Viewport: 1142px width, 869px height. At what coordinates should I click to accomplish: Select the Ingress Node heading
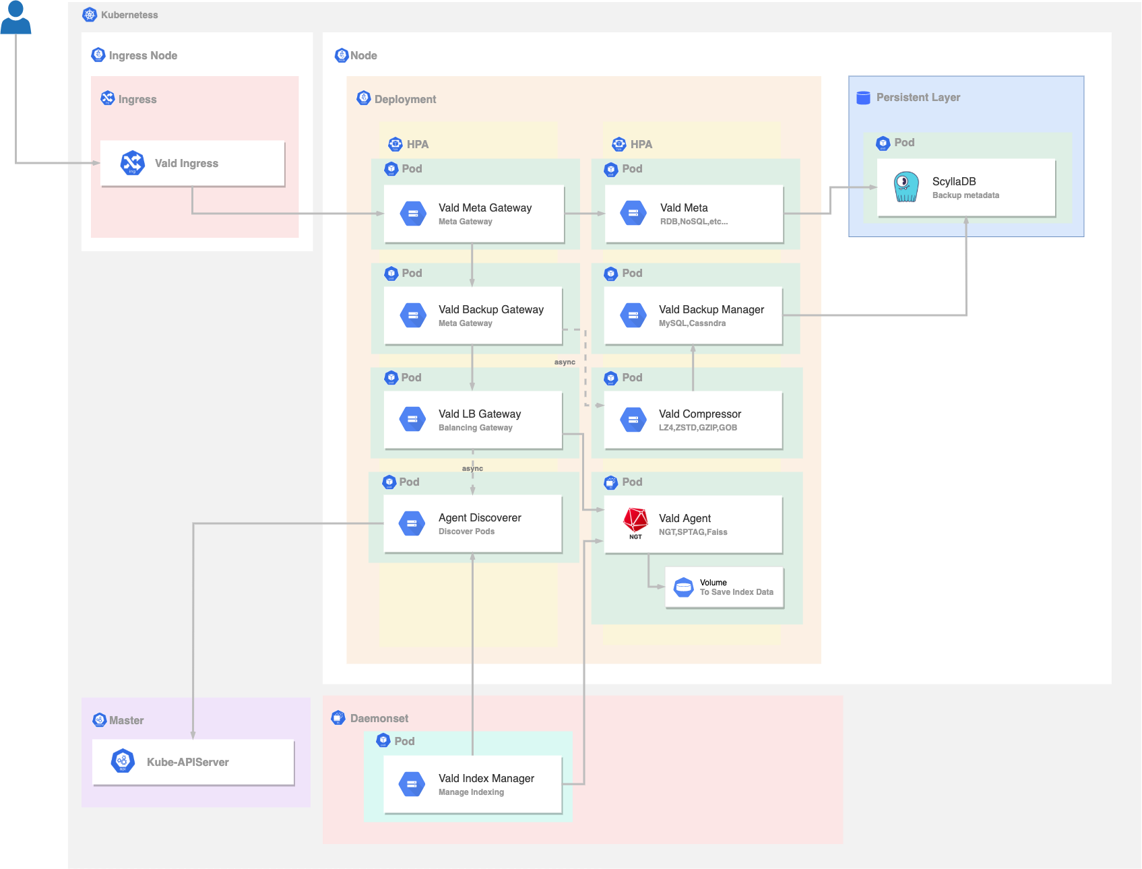(143, 55)
